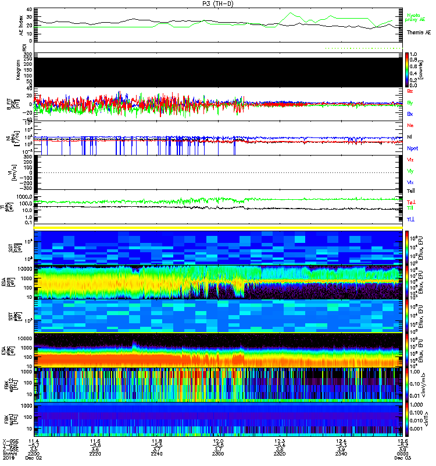This screenshot has width=436, height=466.
Task: Click the "2019" year label
Action: tap(8, 458)
